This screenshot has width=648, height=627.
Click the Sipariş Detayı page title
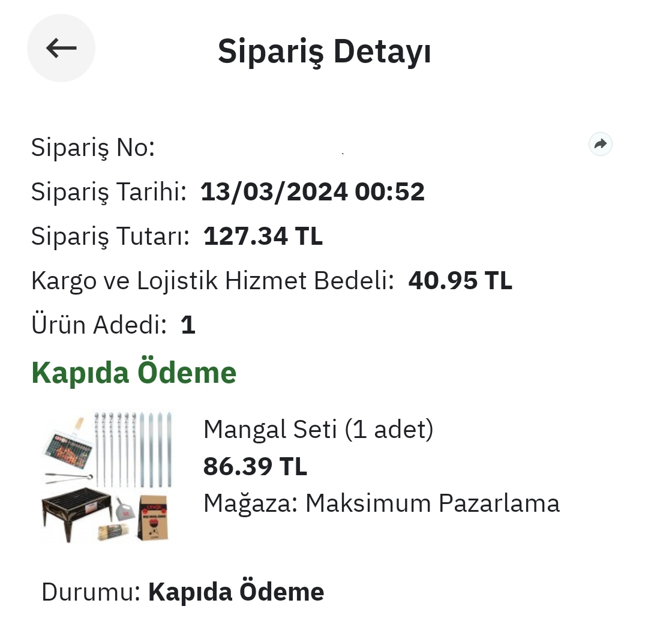(x=324, y=52)
